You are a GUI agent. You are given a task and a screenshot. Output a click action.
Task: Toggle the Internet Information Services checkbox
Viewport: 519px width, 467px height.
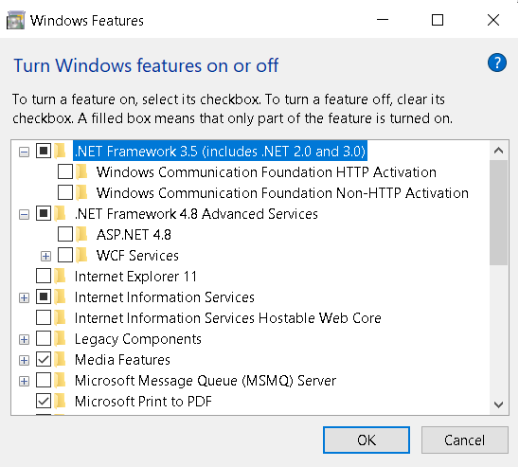click(x=44, y=296)
